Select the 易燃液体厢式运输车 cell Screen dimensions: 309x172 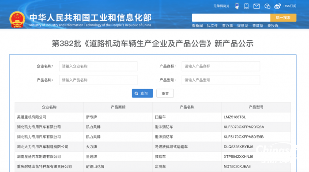187,147
